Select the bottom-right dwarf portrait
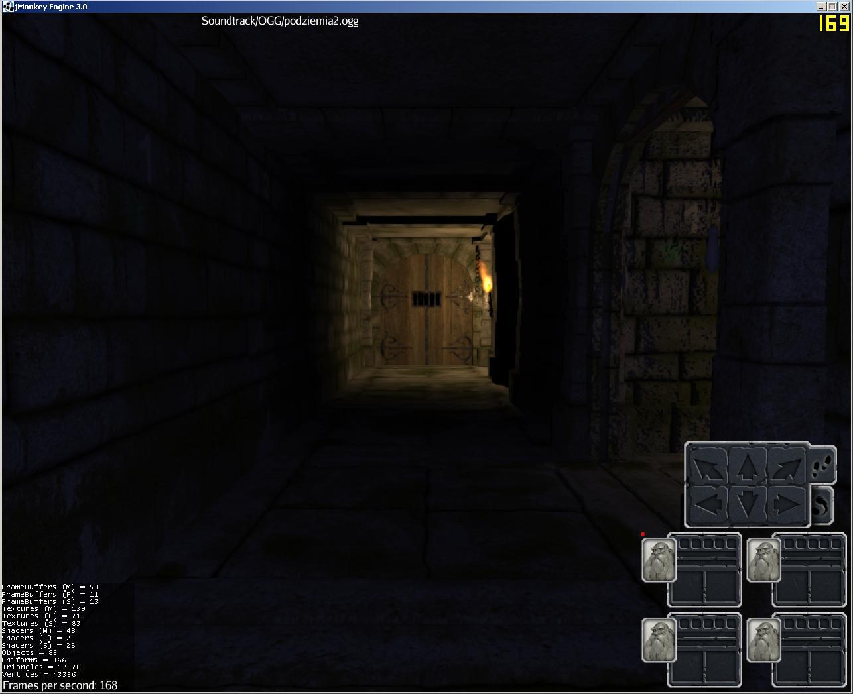 (764, 640)
